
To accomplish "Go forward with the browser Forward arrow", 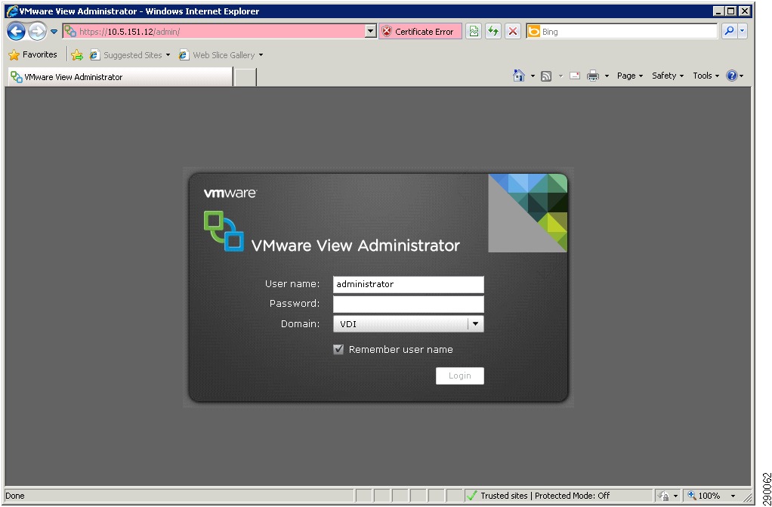I will tap(38, 32).
